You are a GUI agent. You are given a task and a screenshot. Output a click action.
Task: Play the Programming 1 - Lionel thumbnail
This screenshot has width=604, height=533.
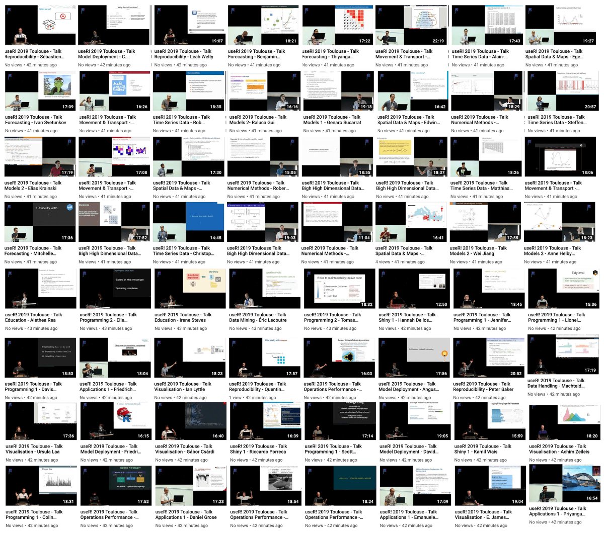coord(564,289)
